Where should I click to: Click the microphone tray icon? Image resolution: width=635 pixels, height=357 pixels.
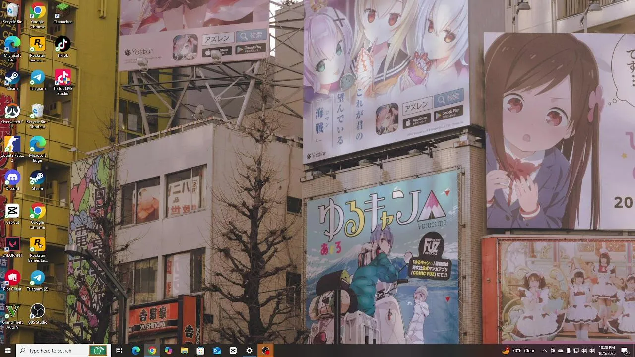point(569,351)
